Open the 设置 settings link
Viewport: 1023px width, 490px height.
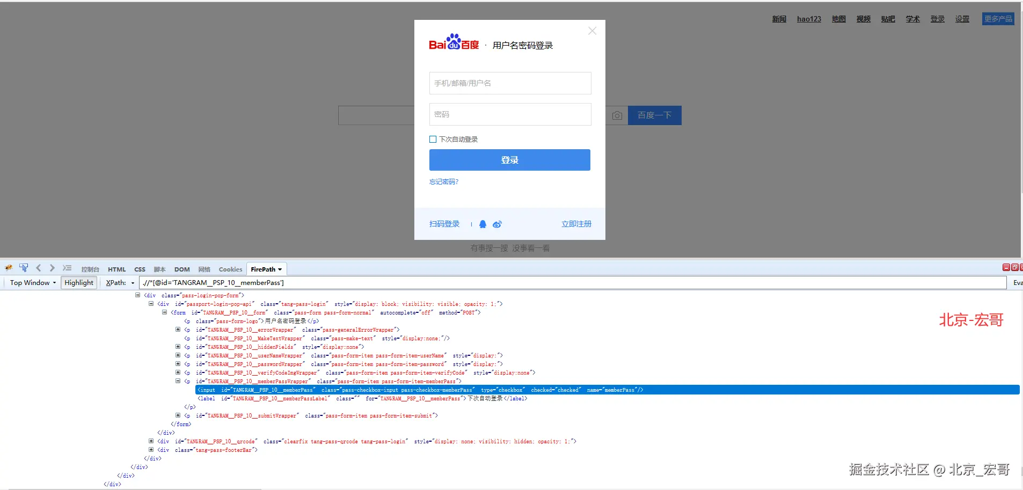[x=962, y=19]
